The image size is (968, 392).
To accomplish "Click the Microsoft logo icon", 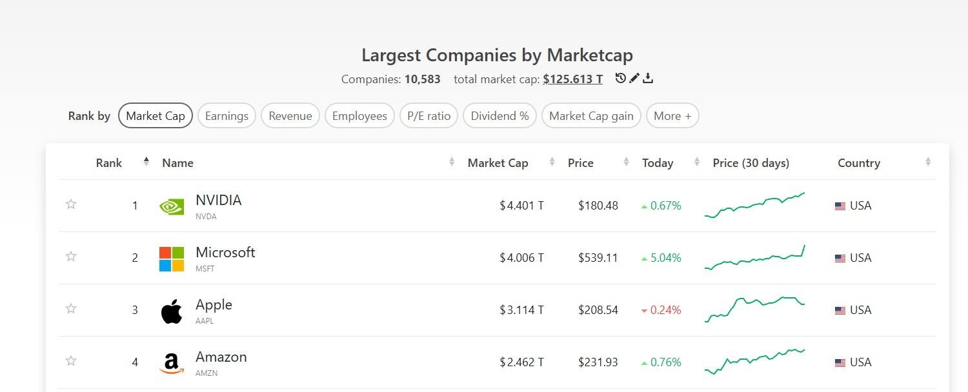I will coord(172,259).
